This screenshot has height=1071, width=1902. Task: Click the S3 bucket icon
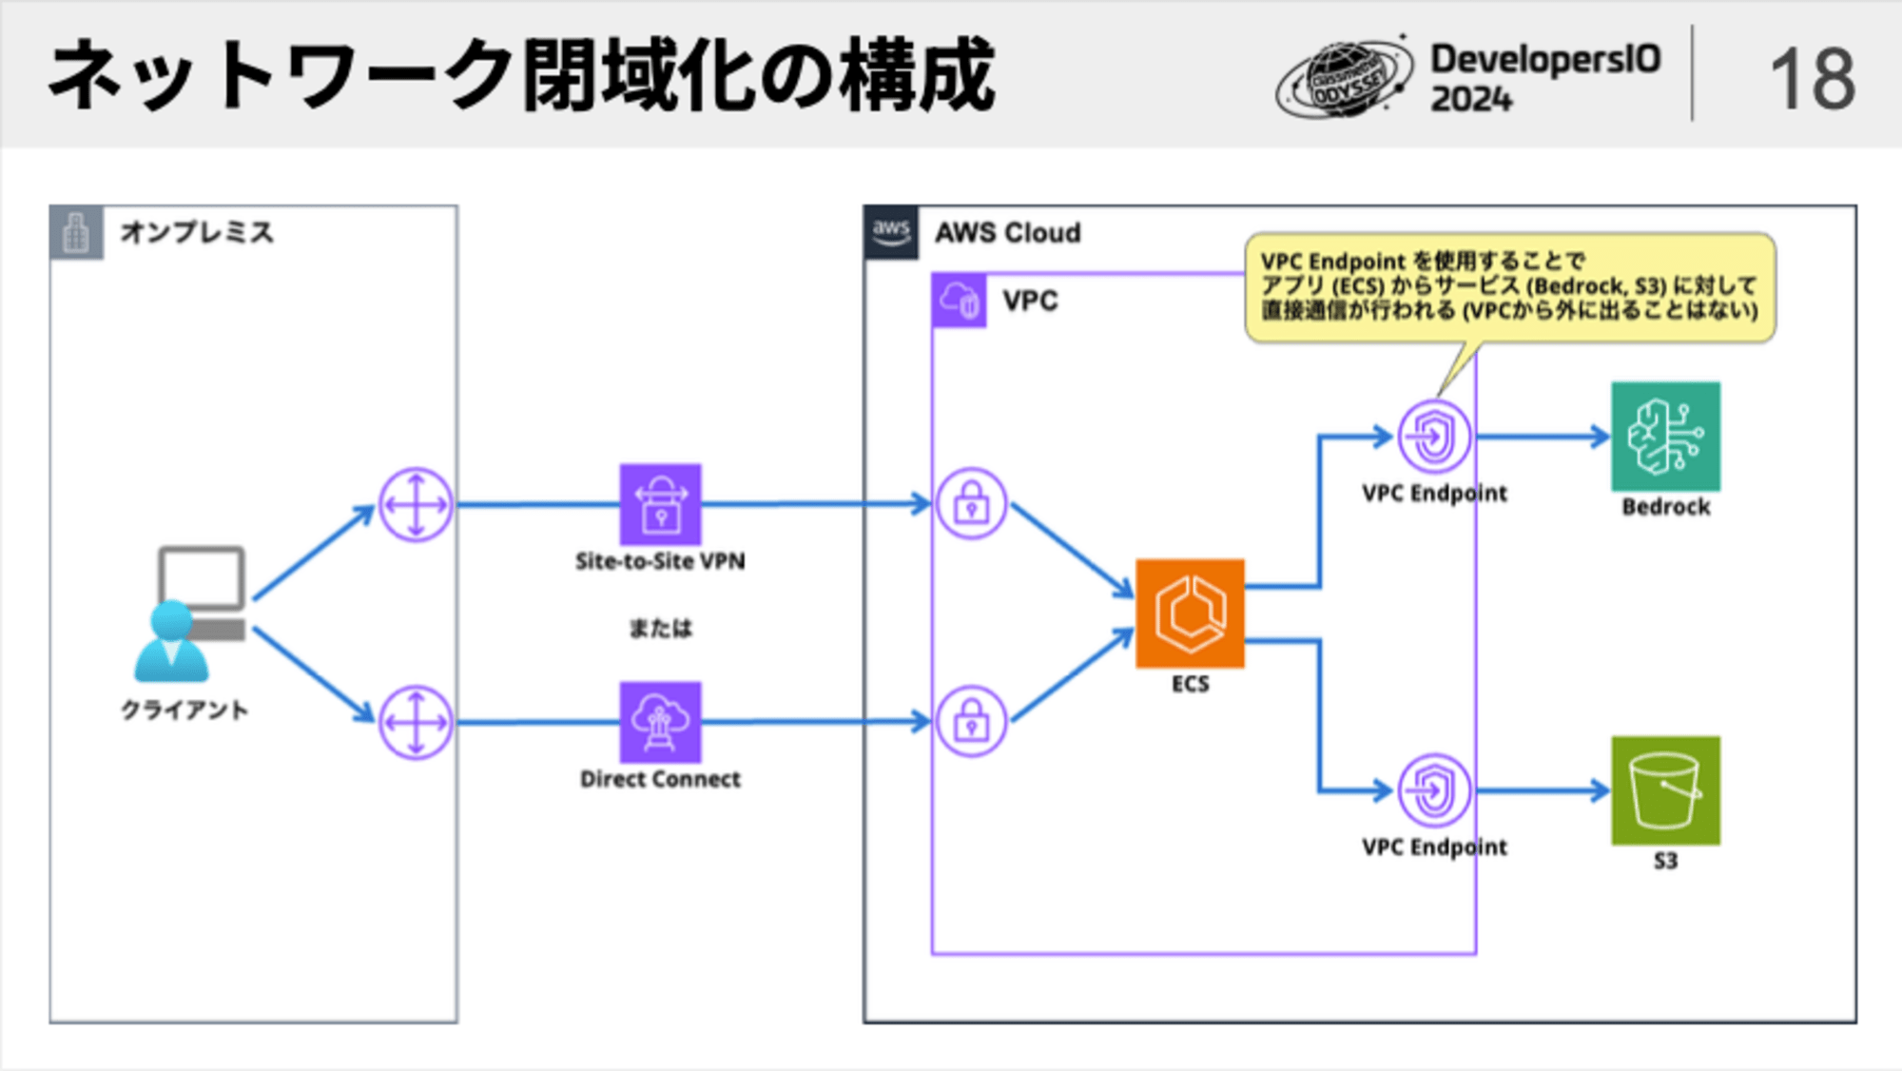(1665, 790)
